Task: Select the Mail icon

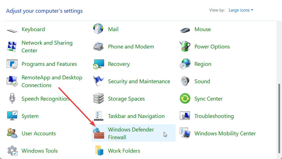Action: pos(112,29)
